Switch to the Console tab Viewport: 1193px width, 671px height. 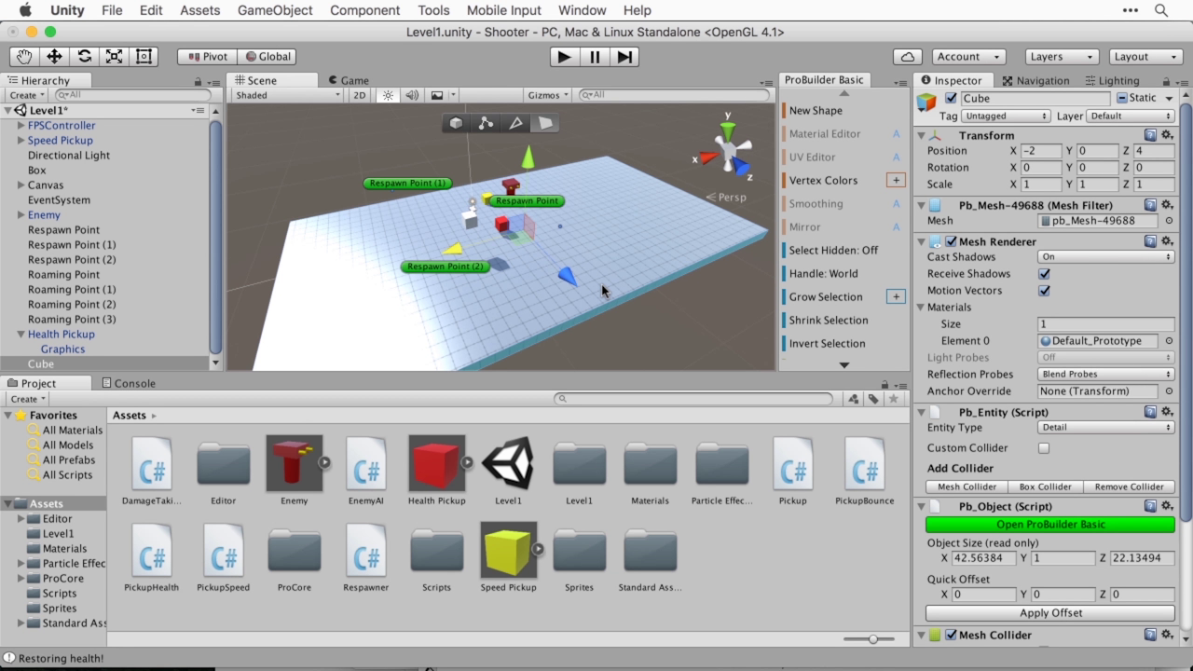tap(129, 383)
